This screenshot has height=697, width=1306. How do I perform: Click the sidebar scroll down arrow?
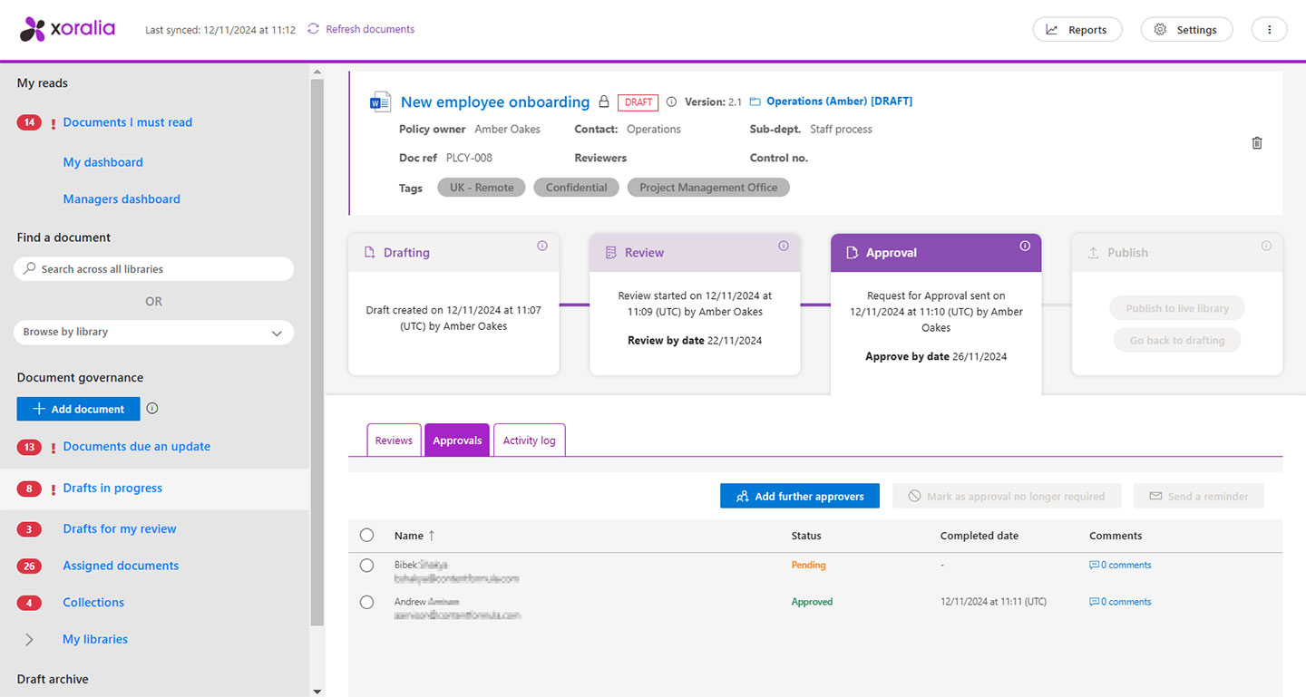(317, 691)
